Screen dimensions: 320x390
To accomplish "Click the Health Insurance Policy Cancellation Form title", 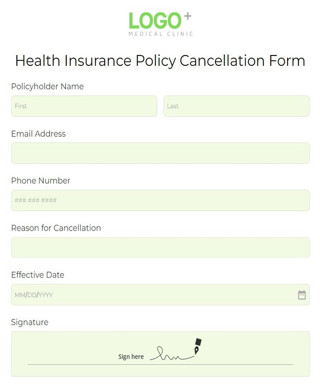I will coord(160,61).
